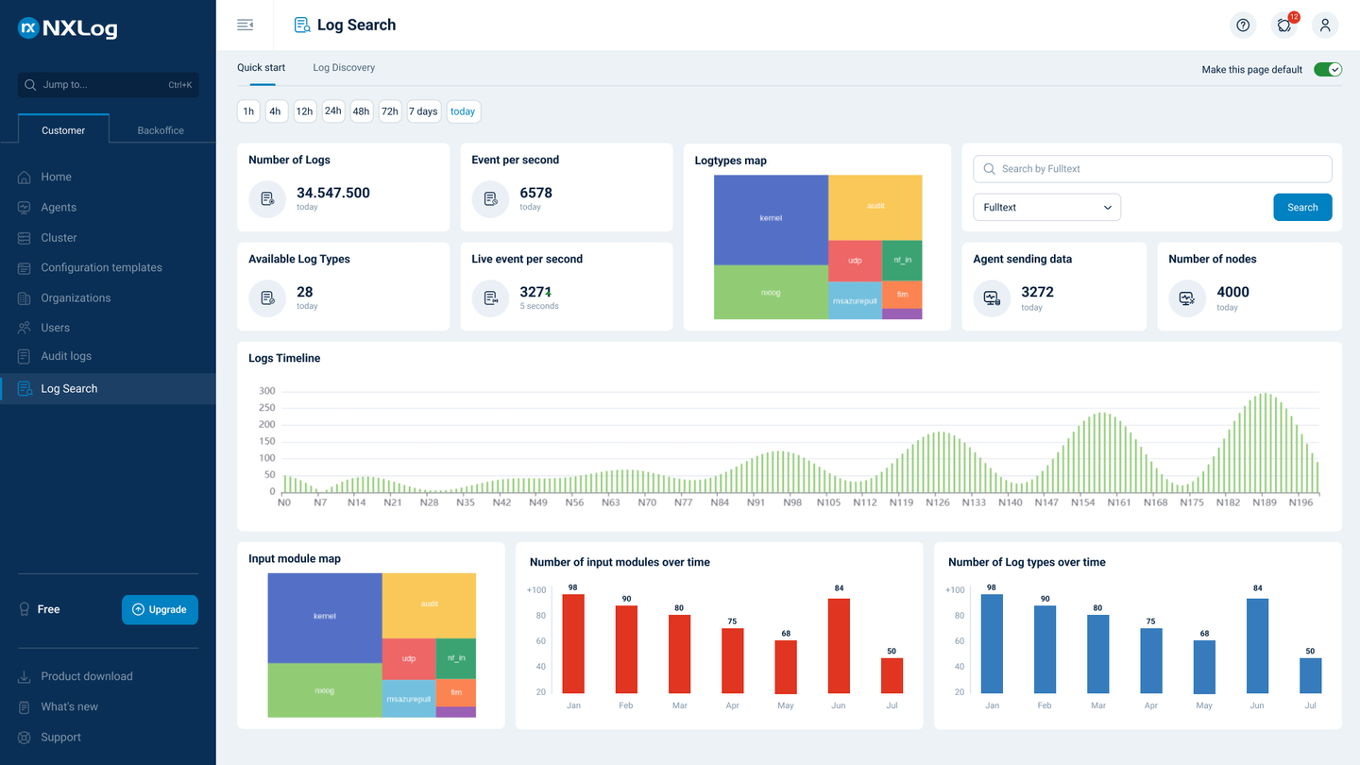Viewport: 1360px width, 765px height.
Task: Click the Support icon
Action: point(25,738)
